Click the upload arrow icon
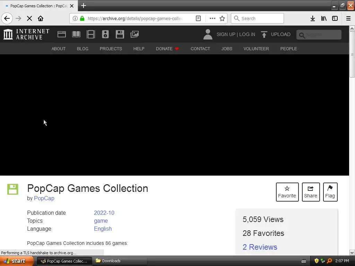 pyautogui.click(x=264, y=34)
